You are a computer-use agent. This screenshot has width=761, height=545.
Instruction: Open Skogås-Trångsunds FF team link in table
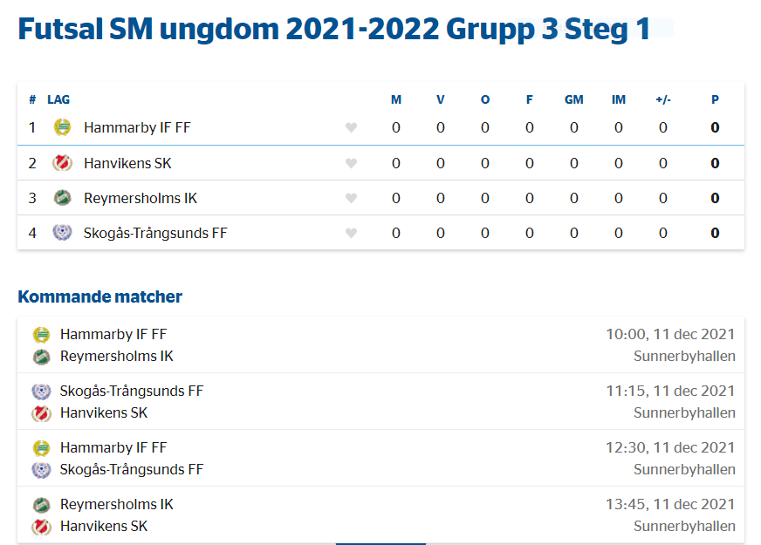pyautogui.click(x=155, y=233)
